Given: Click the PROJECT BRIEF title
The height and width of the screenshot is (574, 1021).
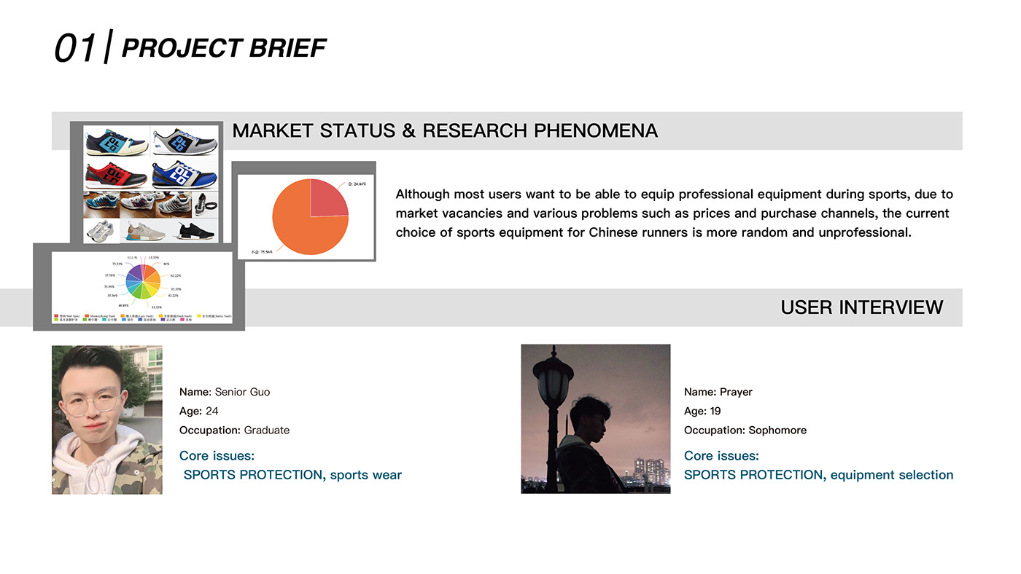Looking at the screenshot, I should point(223,48).
